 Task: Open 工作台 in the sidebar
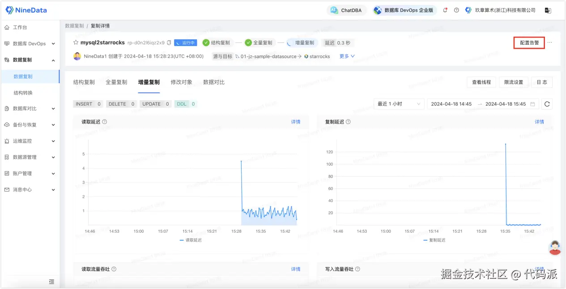[30, 27]
